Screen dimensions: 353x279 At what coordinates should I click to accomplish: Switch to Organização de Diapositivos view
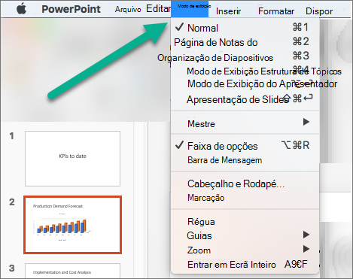245,57
